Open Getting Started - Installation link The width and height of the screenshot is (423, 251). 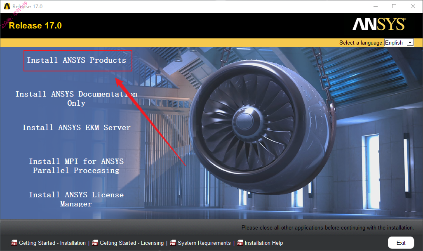52,243
